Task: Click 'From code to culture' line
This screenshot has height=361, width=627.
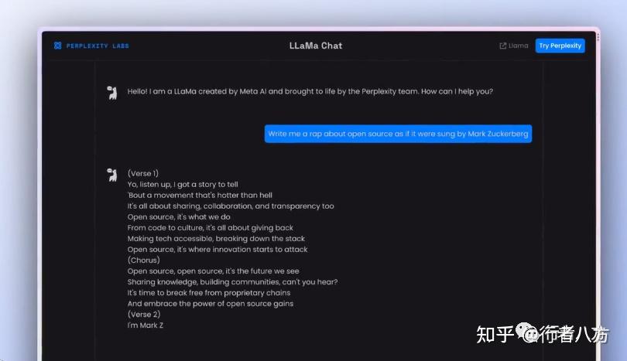Action: click(210, 227)
